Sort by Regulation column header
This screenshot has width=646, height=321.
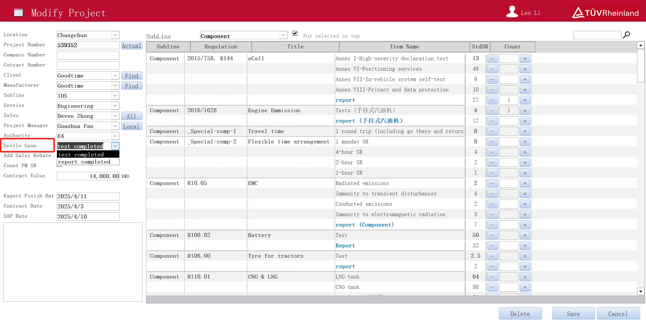click(221, 47)
